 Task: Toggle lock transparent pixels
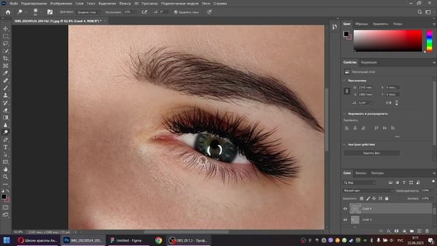[x=361, y=199]
